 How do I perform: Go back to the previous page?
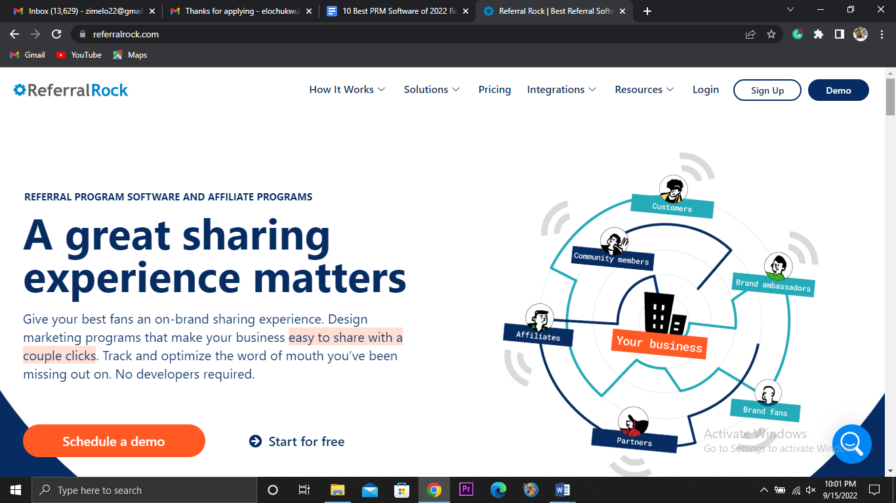coord(14,34)
